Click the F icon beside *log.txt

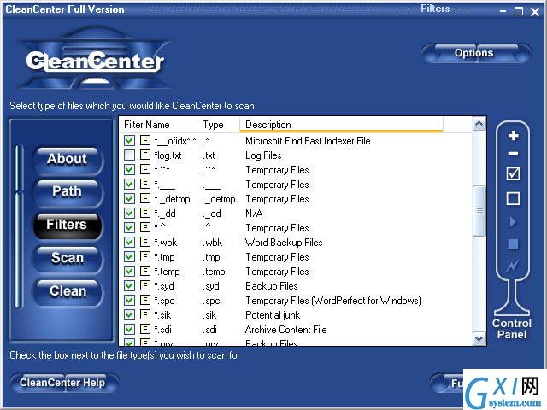144,155
